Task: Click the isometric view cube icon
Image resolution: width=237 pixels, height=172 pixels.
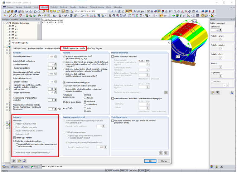Action: pos(121,16)
